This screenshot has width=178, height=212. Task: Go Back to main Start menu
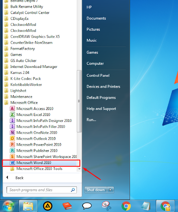click(x=19, y=178)
